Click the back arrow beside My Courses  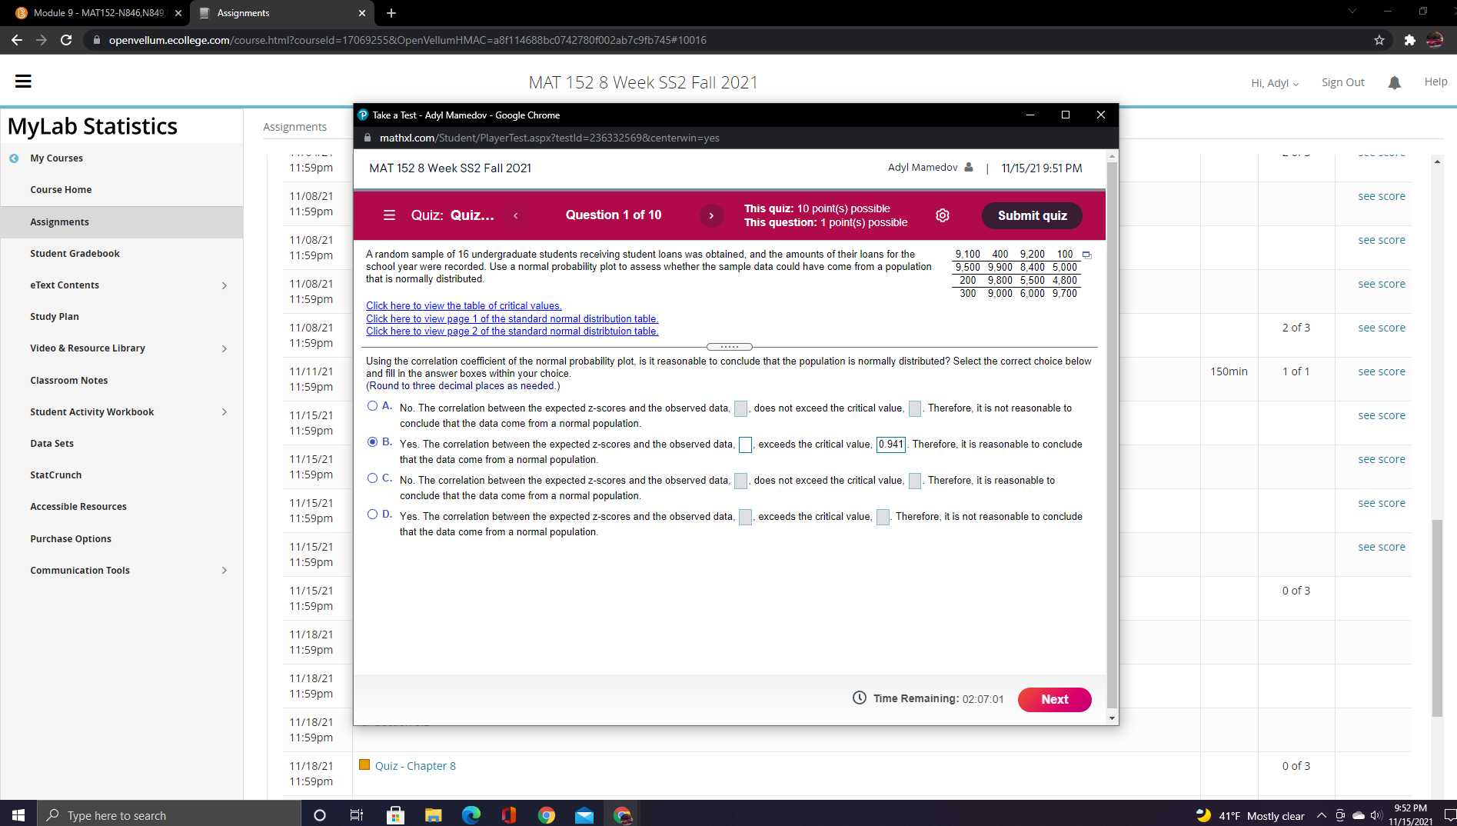coord(14,158)
